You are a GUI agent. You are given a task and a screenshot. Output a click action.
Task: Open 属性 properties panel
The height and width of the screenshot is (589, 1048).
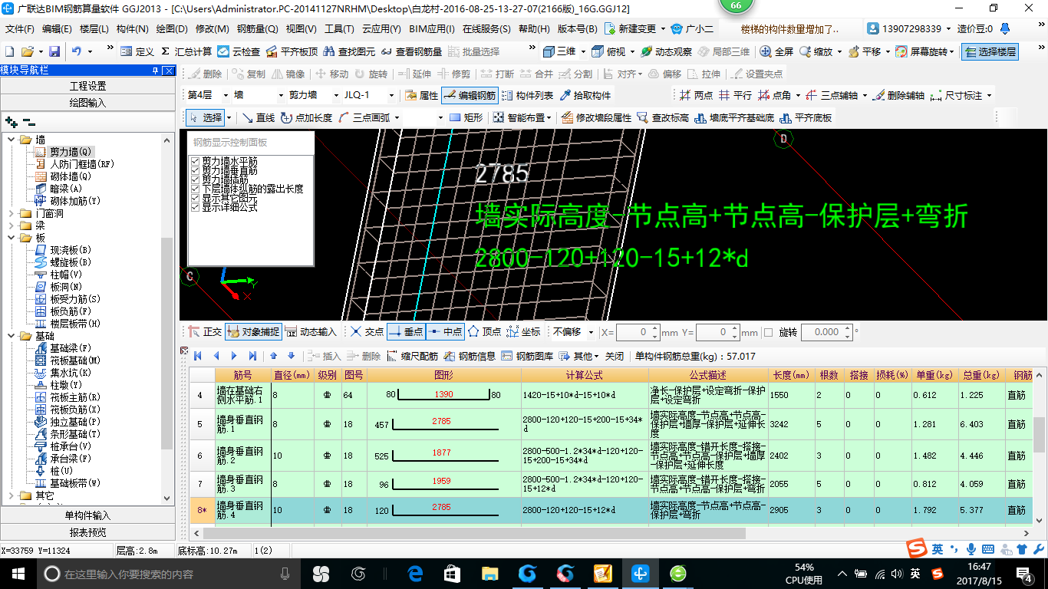(x=421, y=96)
